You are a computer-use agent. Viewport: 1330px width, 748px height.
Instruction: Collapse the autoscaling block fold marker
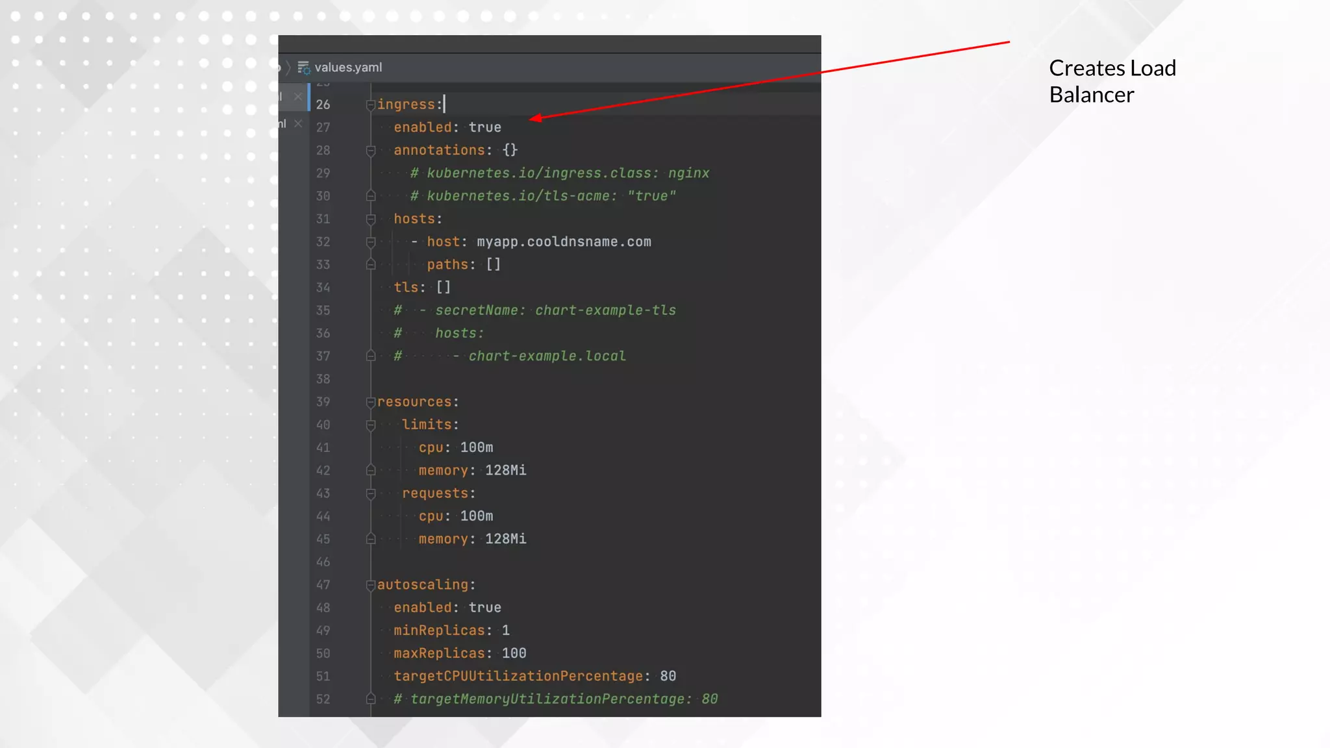pos(371,585)
